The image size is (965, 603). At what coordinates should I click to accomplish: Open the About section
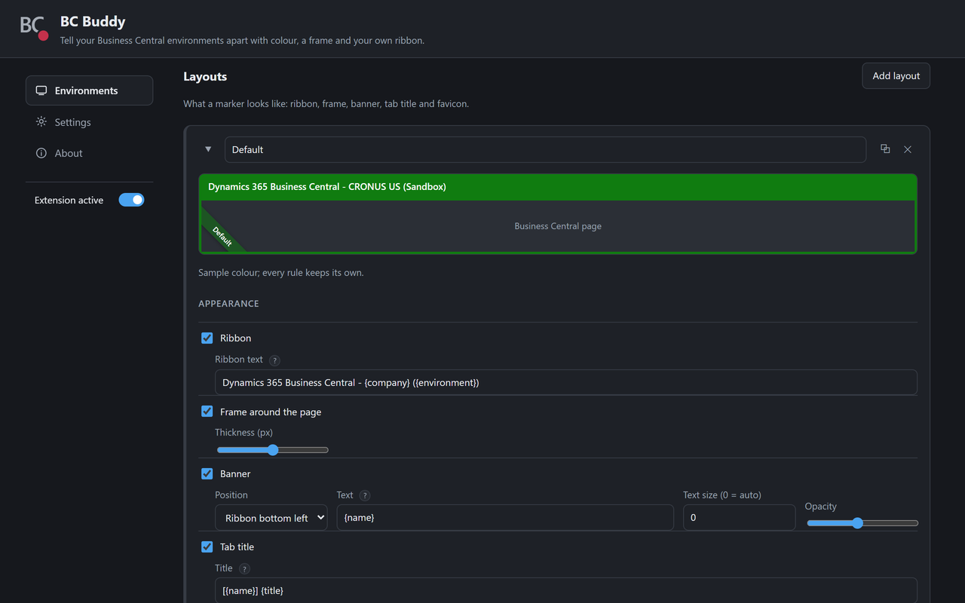click(89, 153)
